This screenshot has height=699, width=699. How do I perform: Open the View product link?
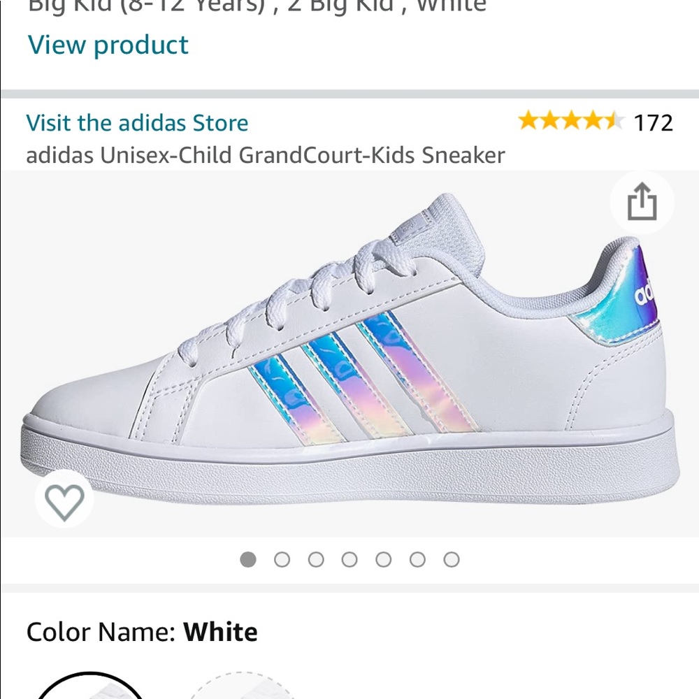click(x=107, y=45)
